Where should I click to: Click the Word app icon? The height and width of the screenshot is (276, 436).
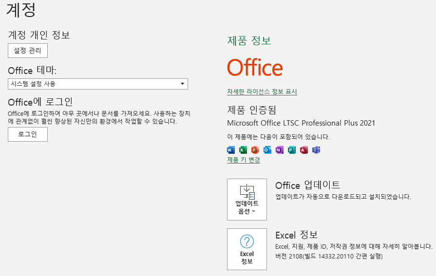coord(231,150)
